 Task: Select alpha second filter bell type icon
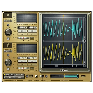tap(35, 28)
